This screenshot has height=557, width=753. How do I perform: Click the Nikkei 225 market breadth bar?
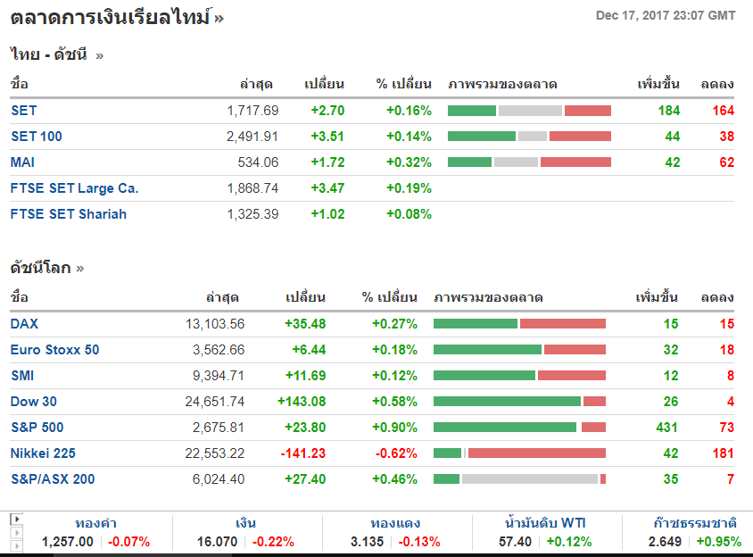tap(519, 453)
